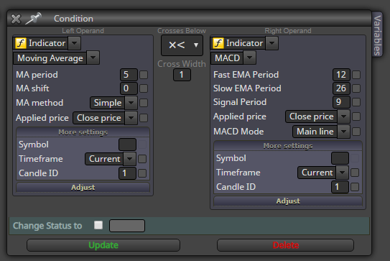Click Left Operand Candle ID field
Image resolution: width=390 pixels, height=261 pixels.
tap(127, 173)
